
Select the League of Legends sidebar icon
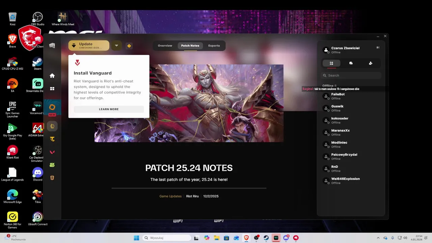52,126
